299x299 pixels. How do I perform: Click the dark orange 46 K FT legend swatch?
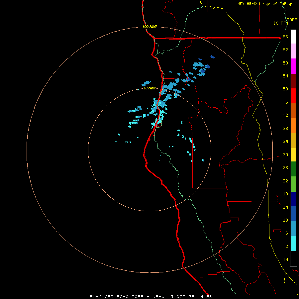coord(293,111)
